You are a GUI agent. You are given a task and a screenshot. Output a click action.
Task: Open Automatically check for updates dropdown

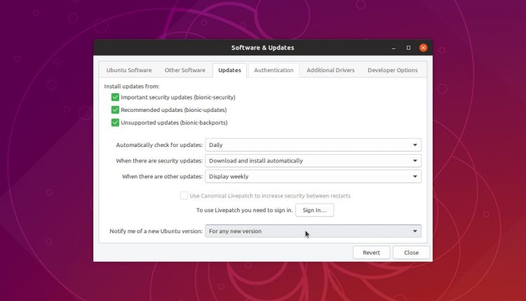[x=313, y=145]
